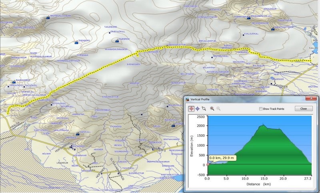
Task: Click the square marker at Hrutarjokull
Action: pos(212,58)
